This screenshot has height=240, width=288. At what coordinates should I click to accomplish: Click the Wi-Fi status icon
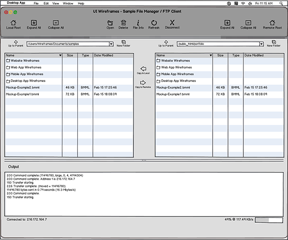[243, 3]
